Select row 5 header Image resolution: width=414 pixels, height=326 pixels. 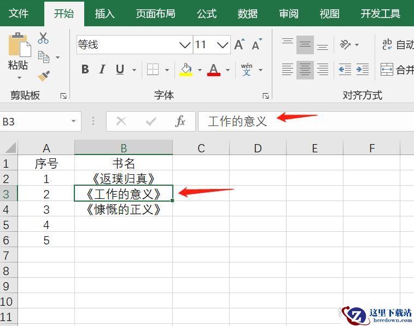tap(8, 225)
